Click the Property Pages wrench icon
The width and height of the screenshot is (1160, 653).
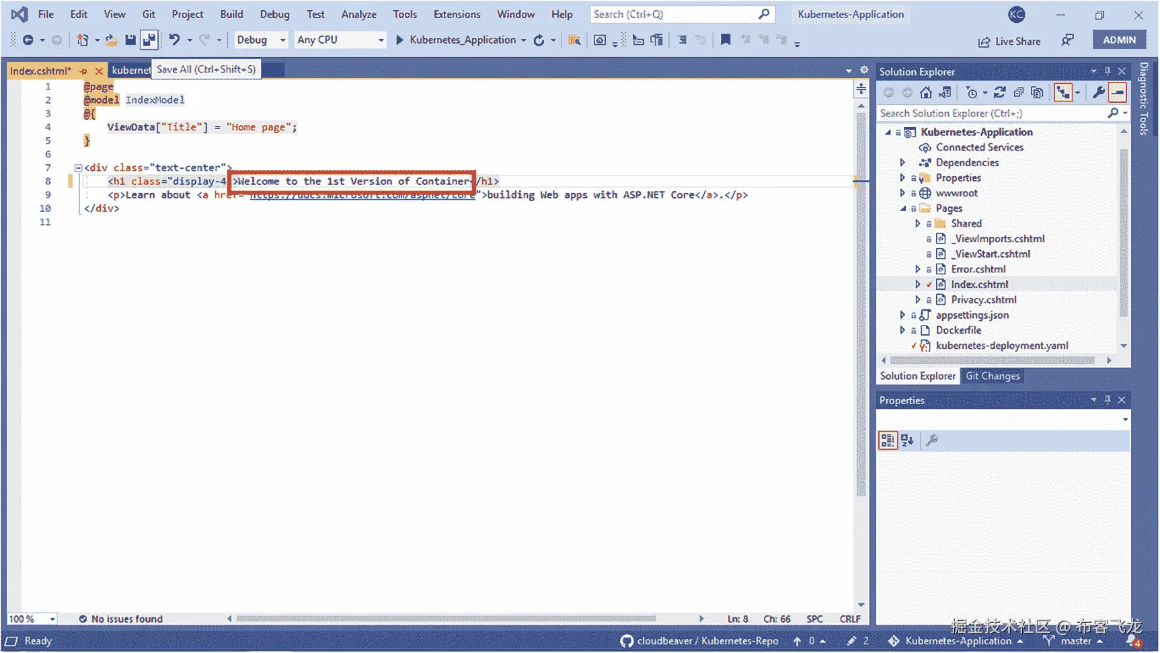point(932,441)
